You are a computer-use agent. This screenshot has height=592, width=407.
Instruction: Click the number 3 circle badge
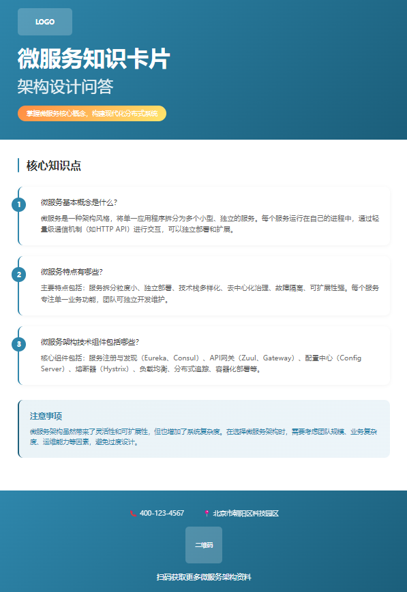coord(19,344)
